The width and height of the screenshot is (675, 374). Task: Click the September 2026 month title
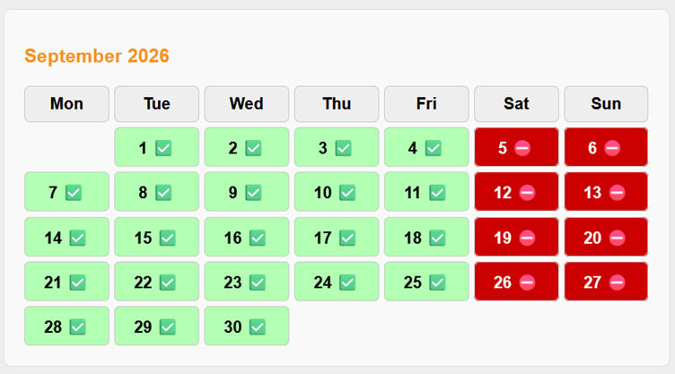click(x=97, y=57)
